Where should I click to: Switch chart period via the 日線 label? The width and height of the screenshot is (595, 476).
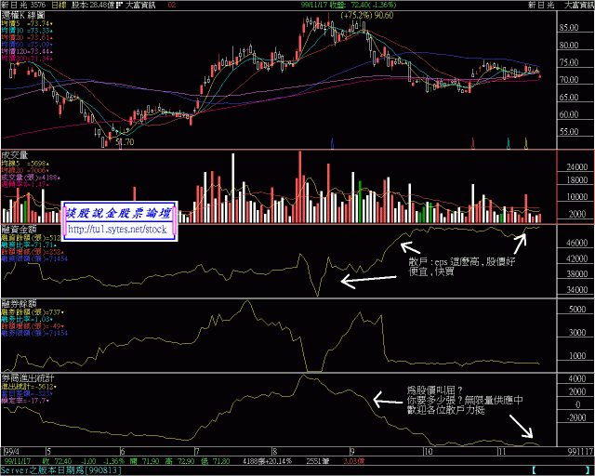click(x=59, y=5)
